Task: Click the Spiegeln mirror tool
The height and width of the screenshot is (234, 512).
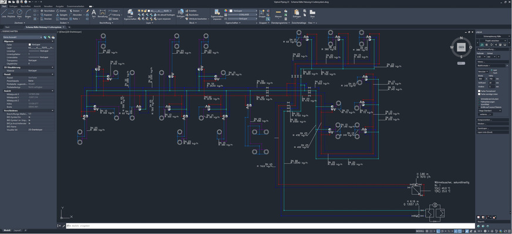Action: (x=62, y=15)
